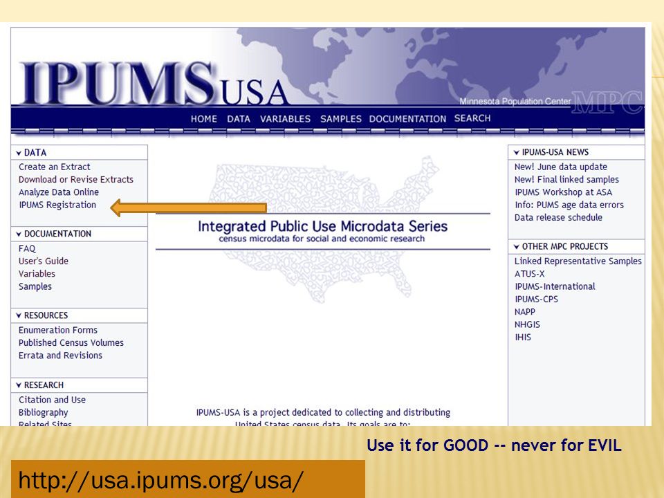Open the FAQ link
This screenshot has width=664, height=498.
coord(27,248)
